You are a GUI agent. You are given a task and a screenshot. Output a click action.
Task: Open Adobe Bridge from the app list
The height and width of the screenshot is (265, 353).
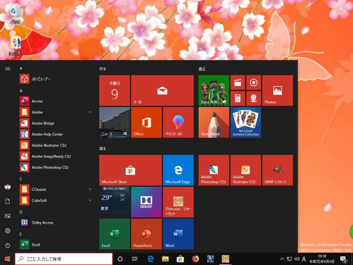(x=43, y=123)
